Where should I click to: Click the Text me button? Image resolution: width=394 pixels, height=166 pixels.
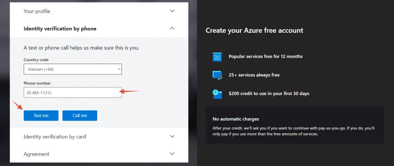[41, 116]
